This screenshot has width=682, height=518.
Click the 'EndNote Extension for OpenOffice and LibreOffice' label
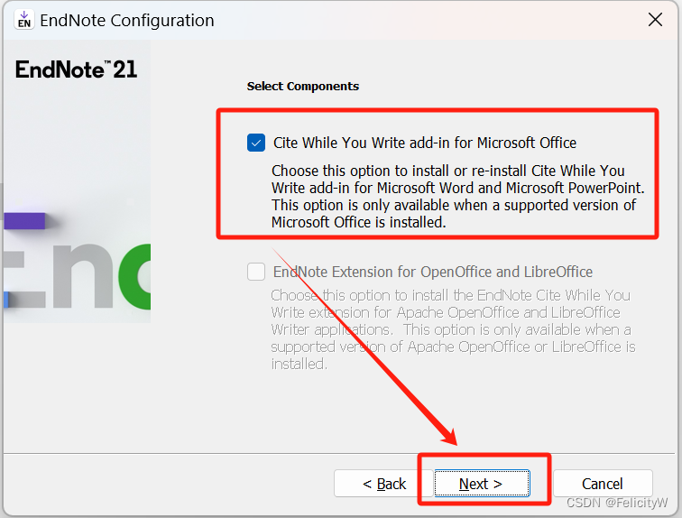pos(433,272)
